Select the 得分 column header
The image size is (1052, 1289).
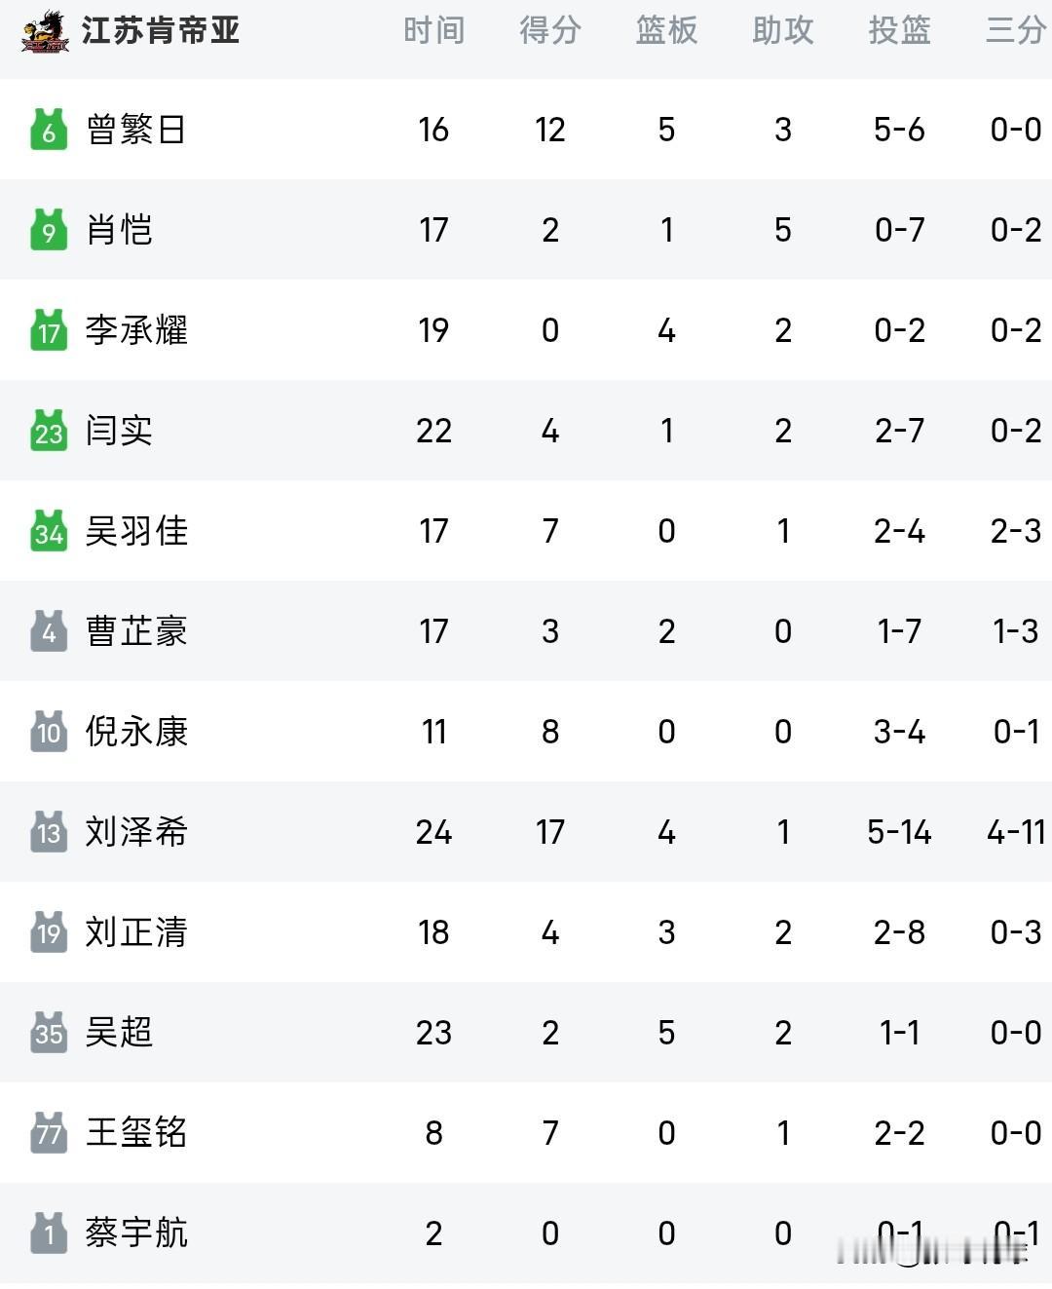pos(550,30)
